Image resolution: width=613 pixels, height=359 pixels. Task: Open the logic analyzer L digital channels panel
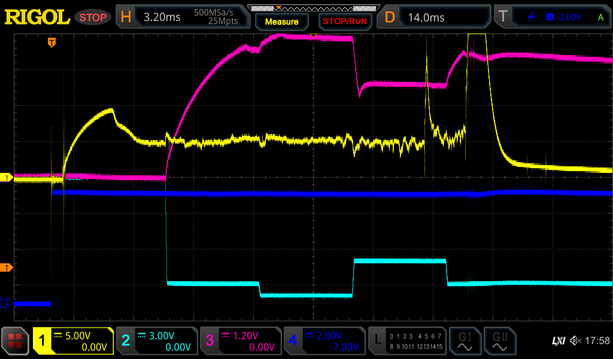(408, 341)
